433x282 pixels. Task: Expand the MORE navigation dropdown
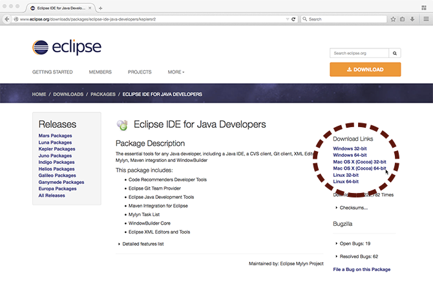pos(176,72)
